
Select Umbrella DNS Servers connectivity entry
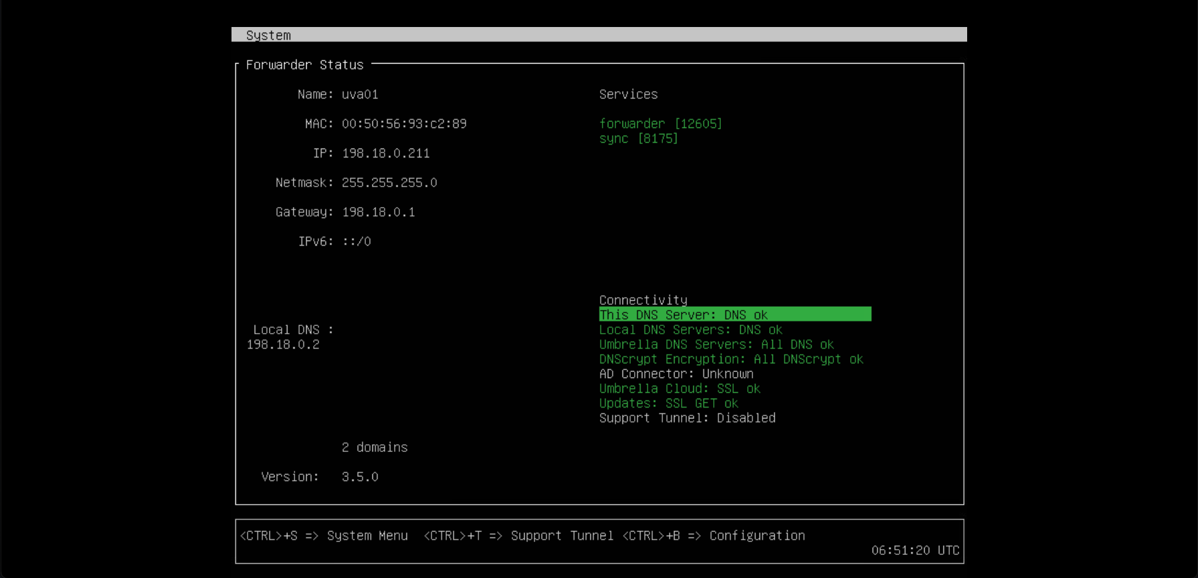tap(716, 345)
